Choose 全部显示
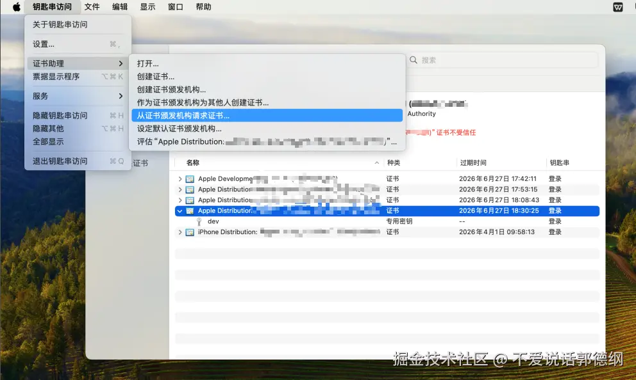This screenshot has width=636, height=380. click(78, 141)
